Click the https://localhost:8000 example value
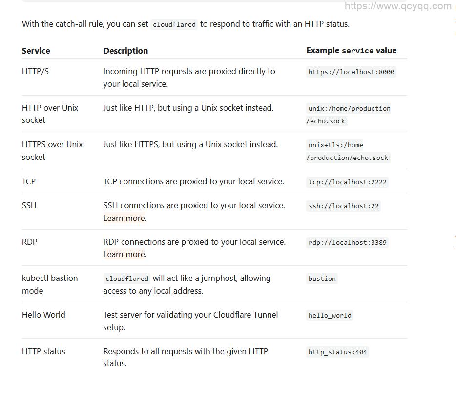This screenshot has height=398, width=456. (351, 72)
